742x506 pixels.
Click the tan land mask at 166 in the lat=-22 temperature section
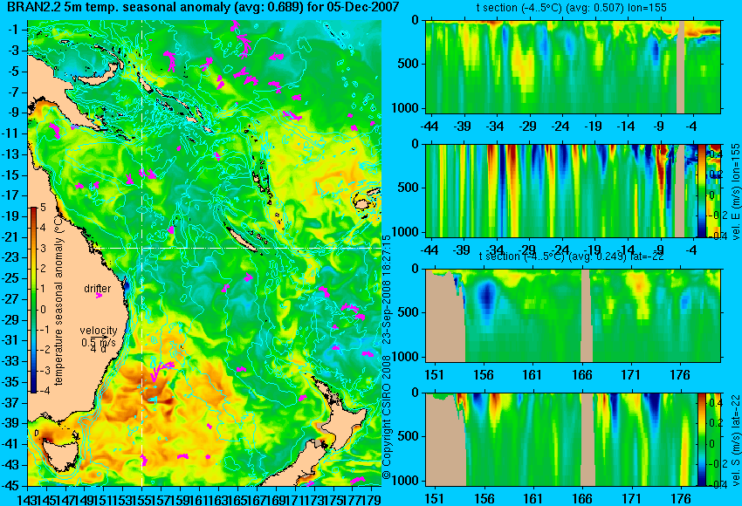click(587, 316)
